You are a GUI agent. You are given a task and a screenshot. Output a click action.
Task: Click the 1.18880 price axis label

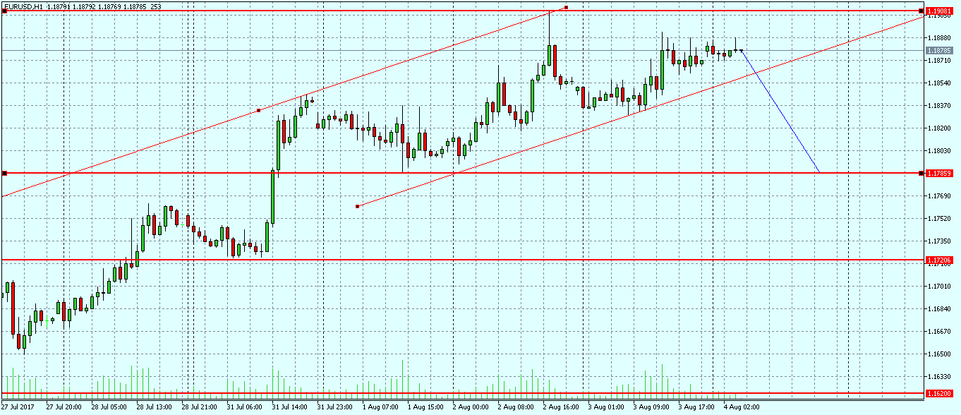[938, 38]
